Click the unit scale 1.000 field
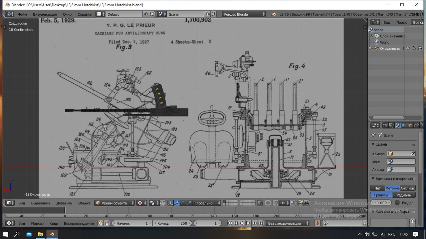This screenshot has height=239, width=426. (x=381, y=202)
